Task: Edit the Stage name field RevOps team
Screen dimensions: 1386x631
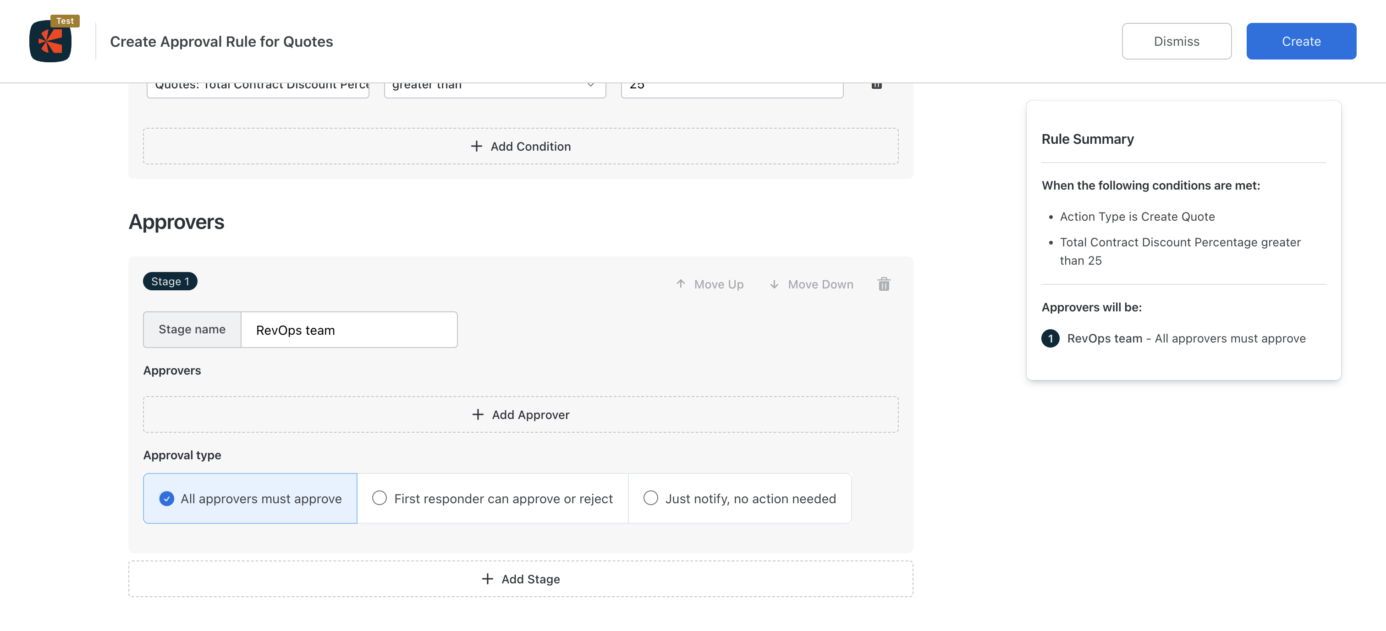Action: click(349, 330)
